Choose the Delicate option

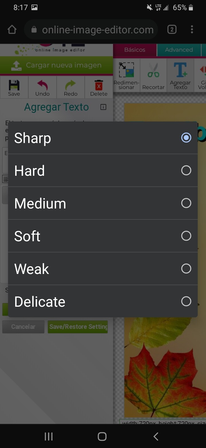(186, 302)
